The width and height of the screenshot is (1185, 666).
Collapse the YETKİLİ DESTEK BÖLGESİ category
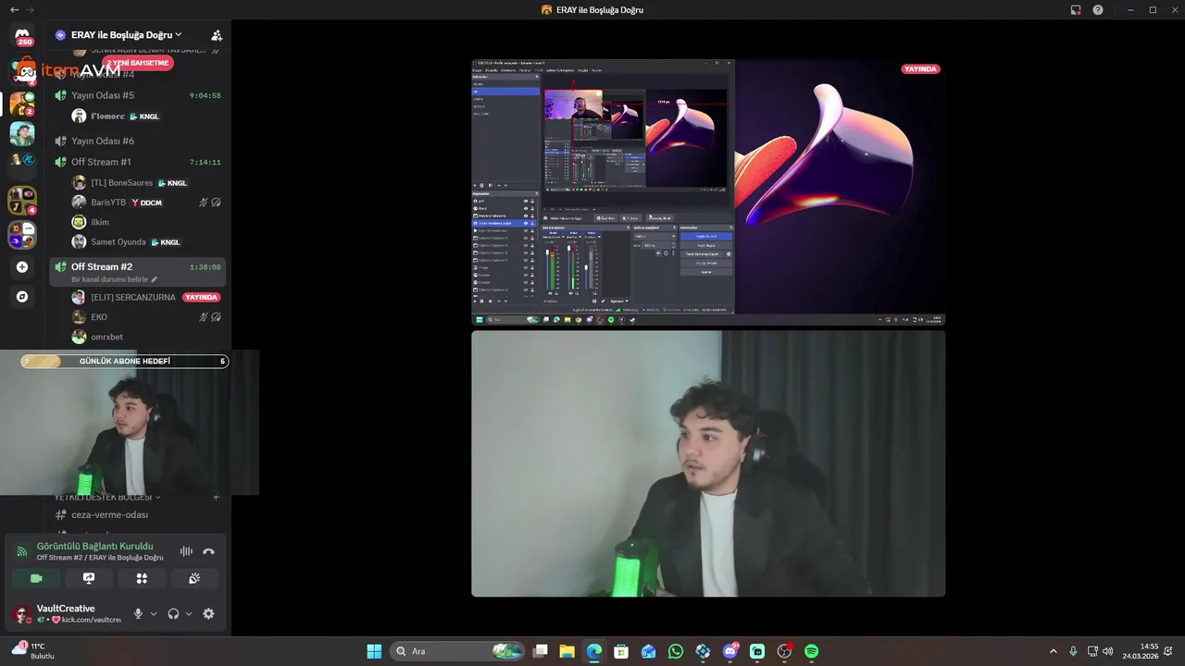click(106, 497)
